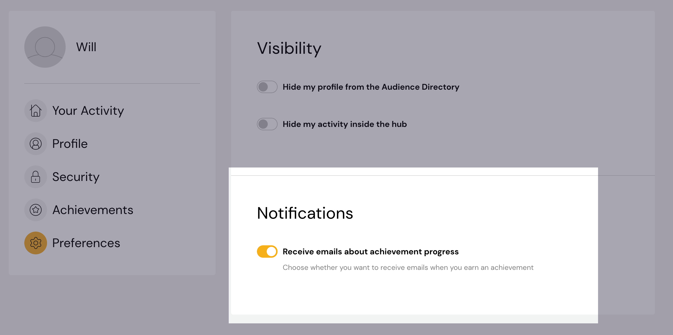The width and height of the screenshot is (673, 335).
Task: Click the gear icon for Preferences
Action: [x=35, y=243]
